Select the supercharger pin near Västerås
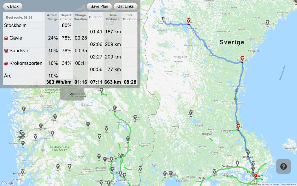Screen dimensions: 297x186 (237, 163)
